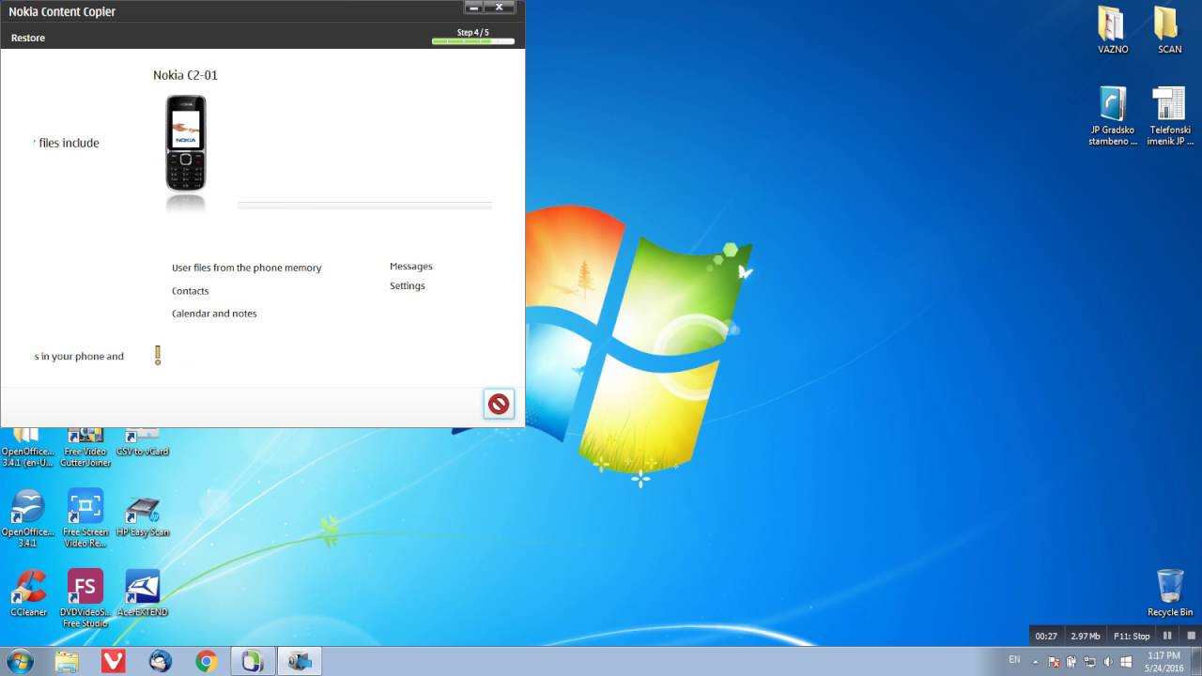This screenshot has height=676, width=1202.
Task: Click the recorder file size 2.97 Mb
Action: 1085,636
